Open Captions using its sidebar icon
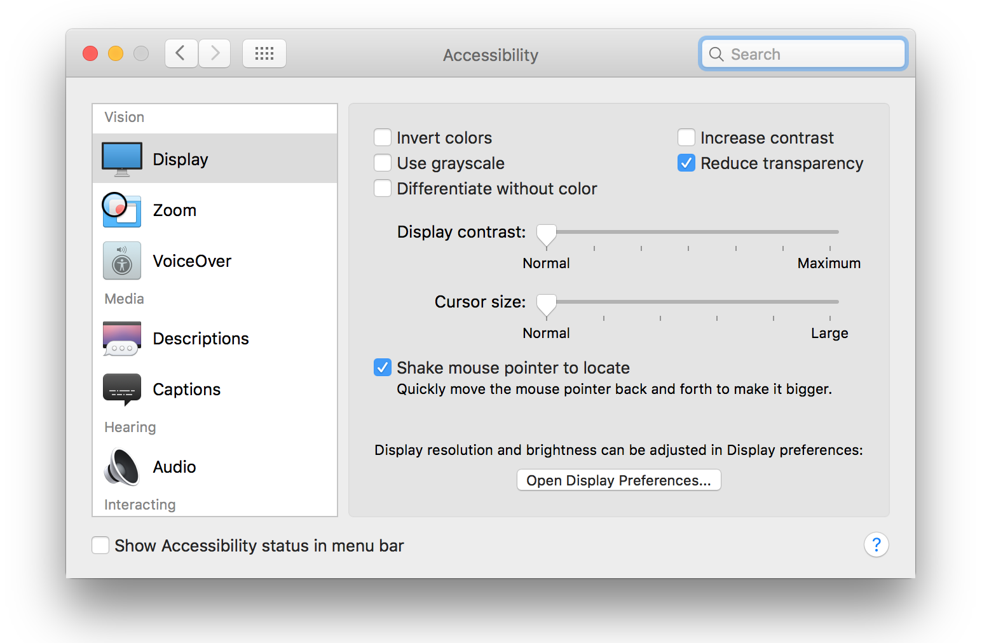Screen dimensions: 989x643 (x=122, y=389)
